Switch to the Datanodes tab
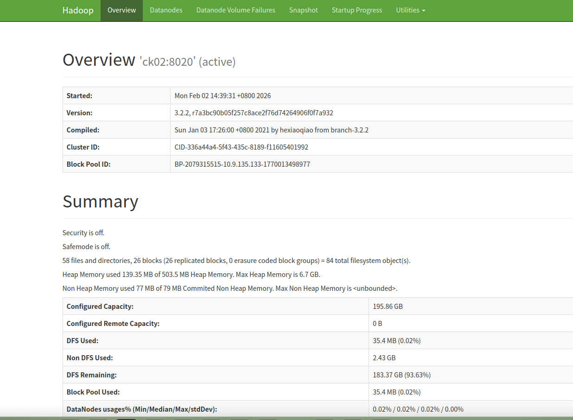Screen dimensions: 573x420 coord(166,10)
